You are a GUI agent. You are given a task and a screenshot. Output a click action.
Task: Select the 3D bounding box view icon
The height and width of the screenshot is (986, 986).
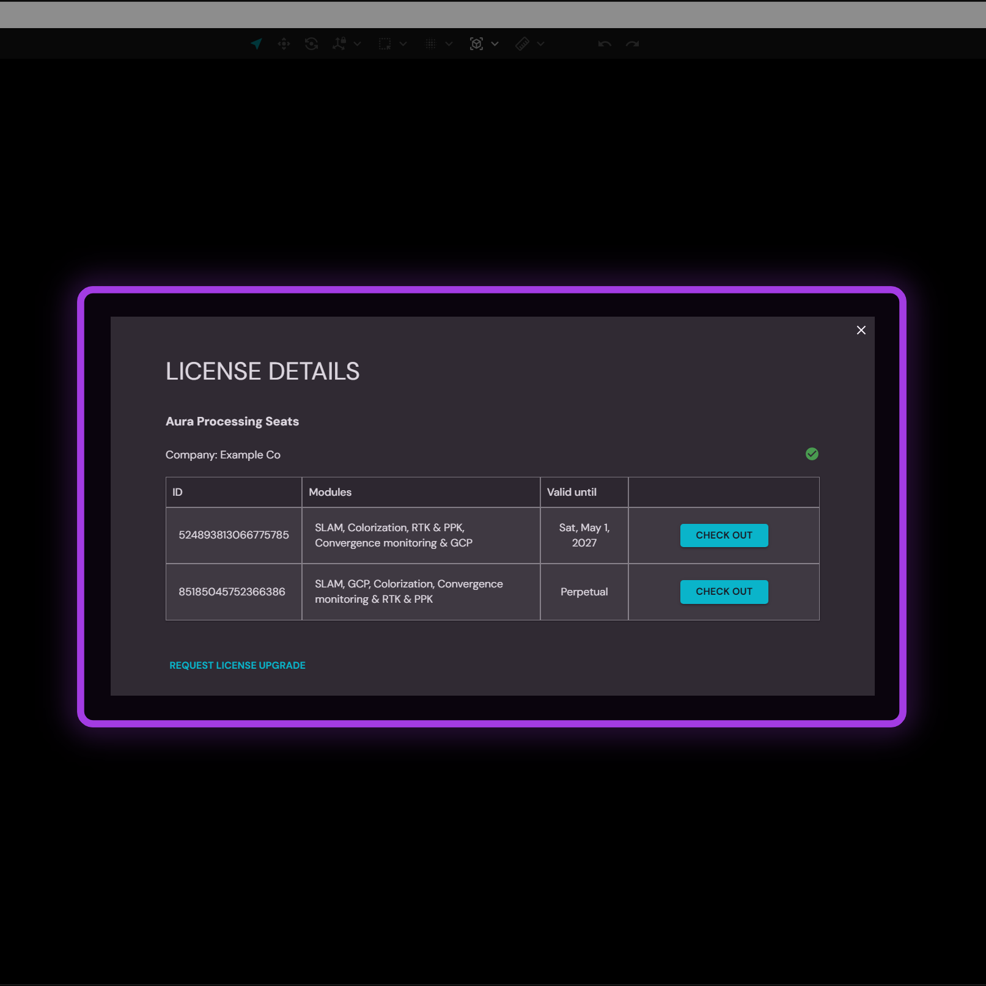click(x=476, y=44)
